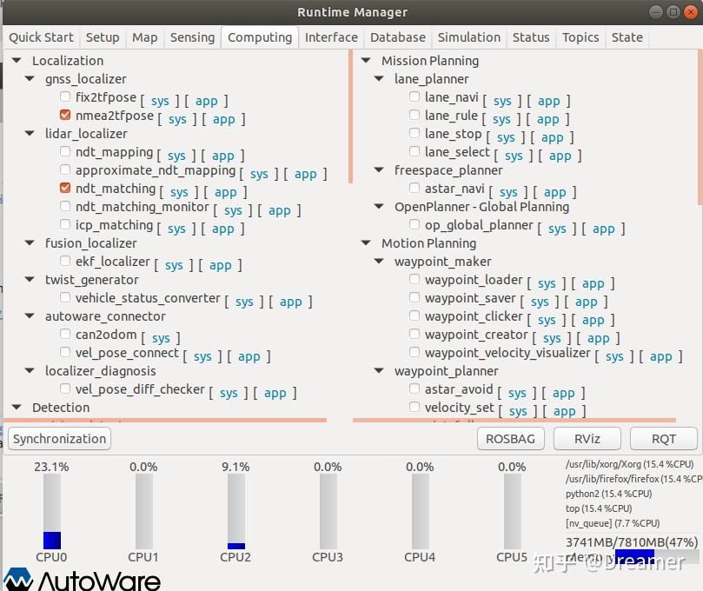Check the lane_navi checkbox
The image size is (703, 591).
pos(414,96)
